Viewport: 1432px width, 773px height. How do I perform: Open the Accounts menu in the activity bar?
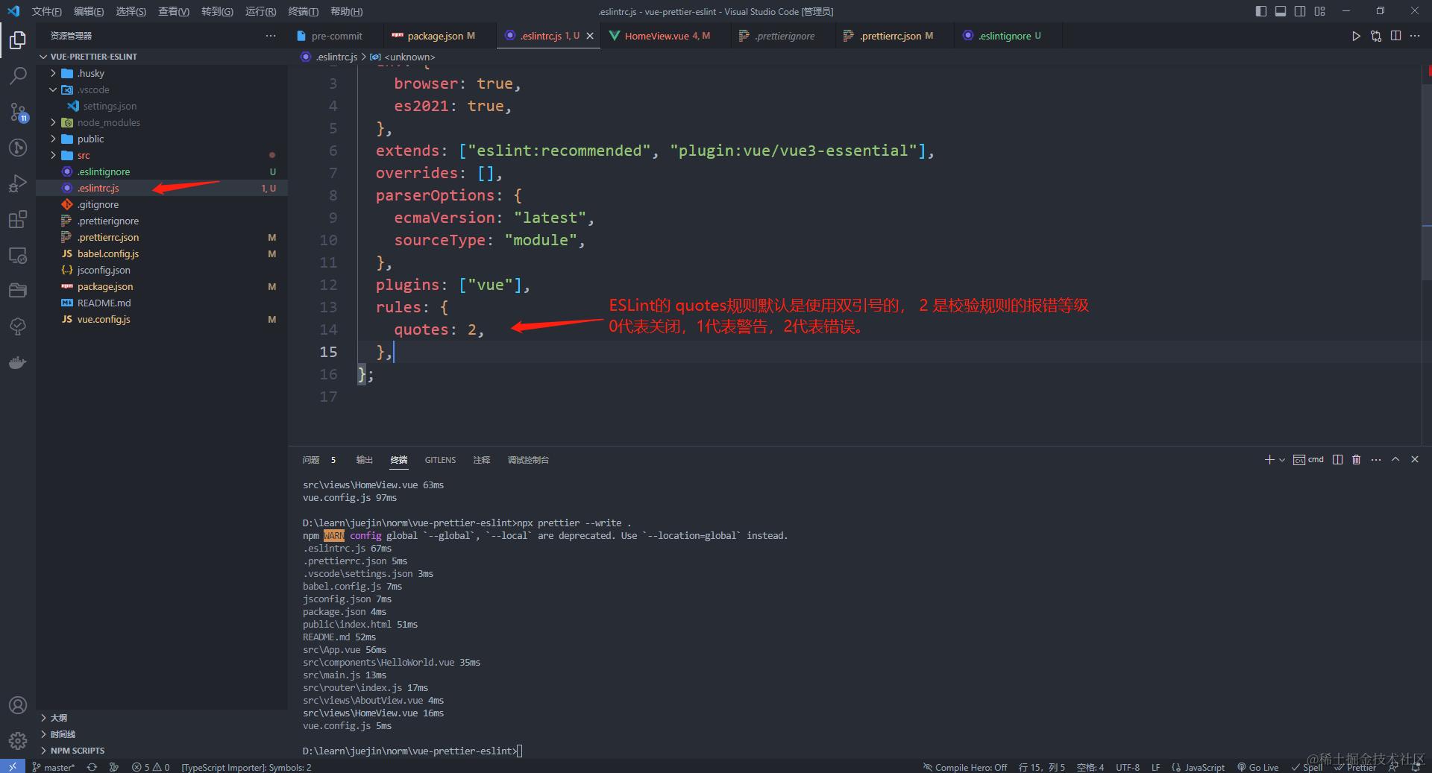tap(18, 705)
